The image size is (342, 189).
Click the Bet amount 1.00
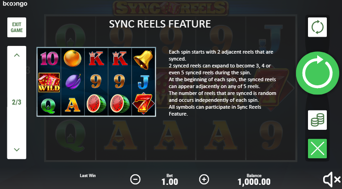click(170, 182)
